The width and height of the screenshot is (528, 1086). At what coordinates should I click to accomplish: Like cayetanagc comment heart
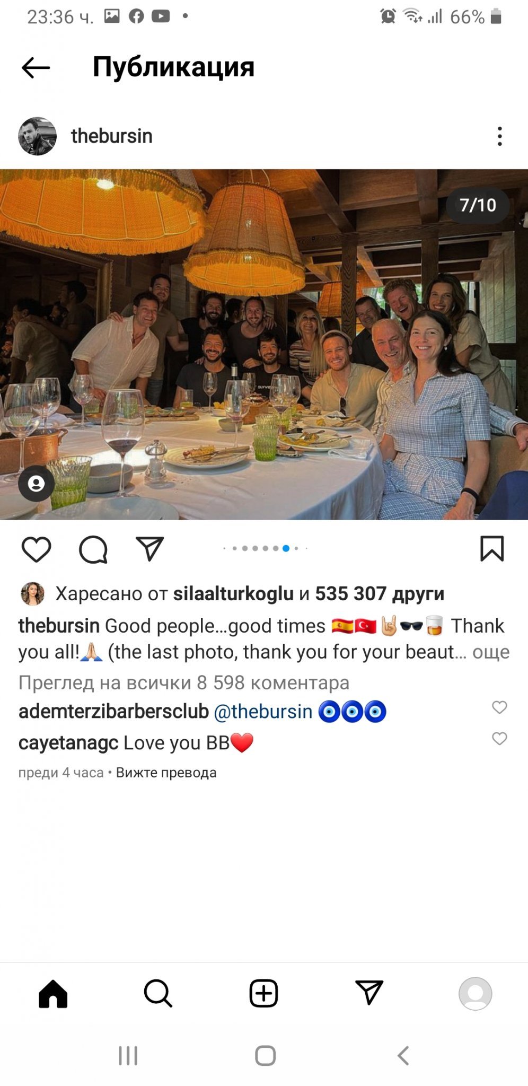tap(499, 738)
